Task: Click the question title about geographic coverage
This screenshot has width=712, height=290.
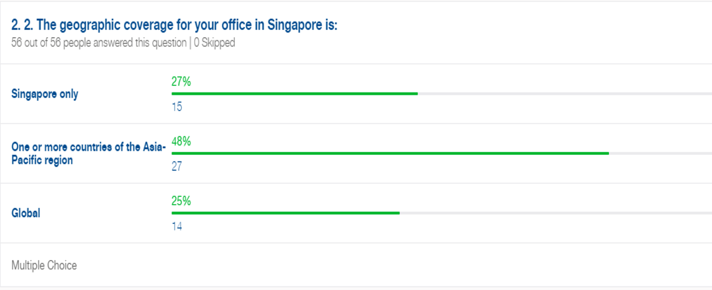Action: 175,25
